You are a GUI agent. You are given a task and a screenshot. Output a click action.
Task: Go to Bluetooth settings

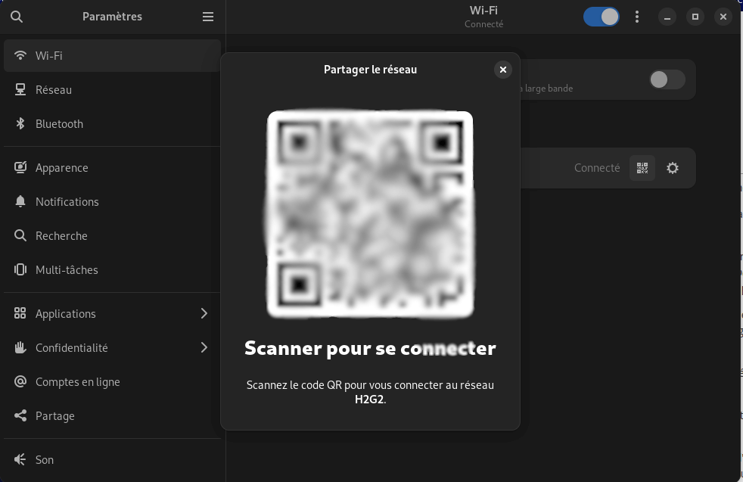(112, 123)
